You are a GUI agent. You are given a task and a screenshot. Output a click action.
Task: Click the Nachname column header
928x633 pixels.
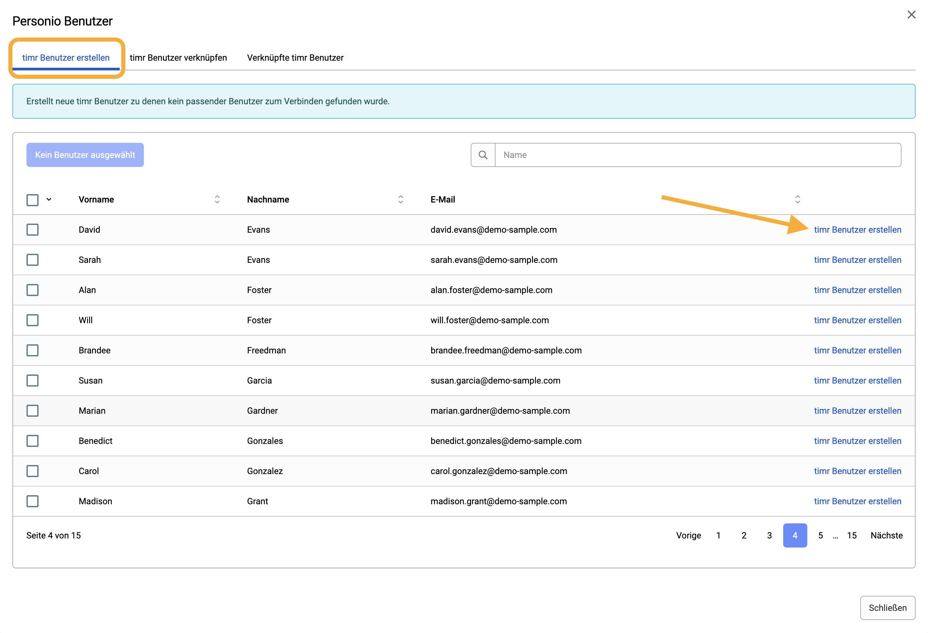pyautogui.click(x=268, y=199)
